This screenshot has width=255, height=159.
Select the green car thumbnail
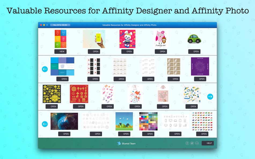194,39
